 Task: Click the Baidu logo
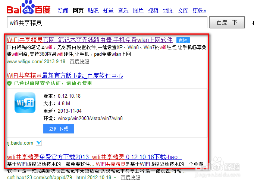point(28,7)
